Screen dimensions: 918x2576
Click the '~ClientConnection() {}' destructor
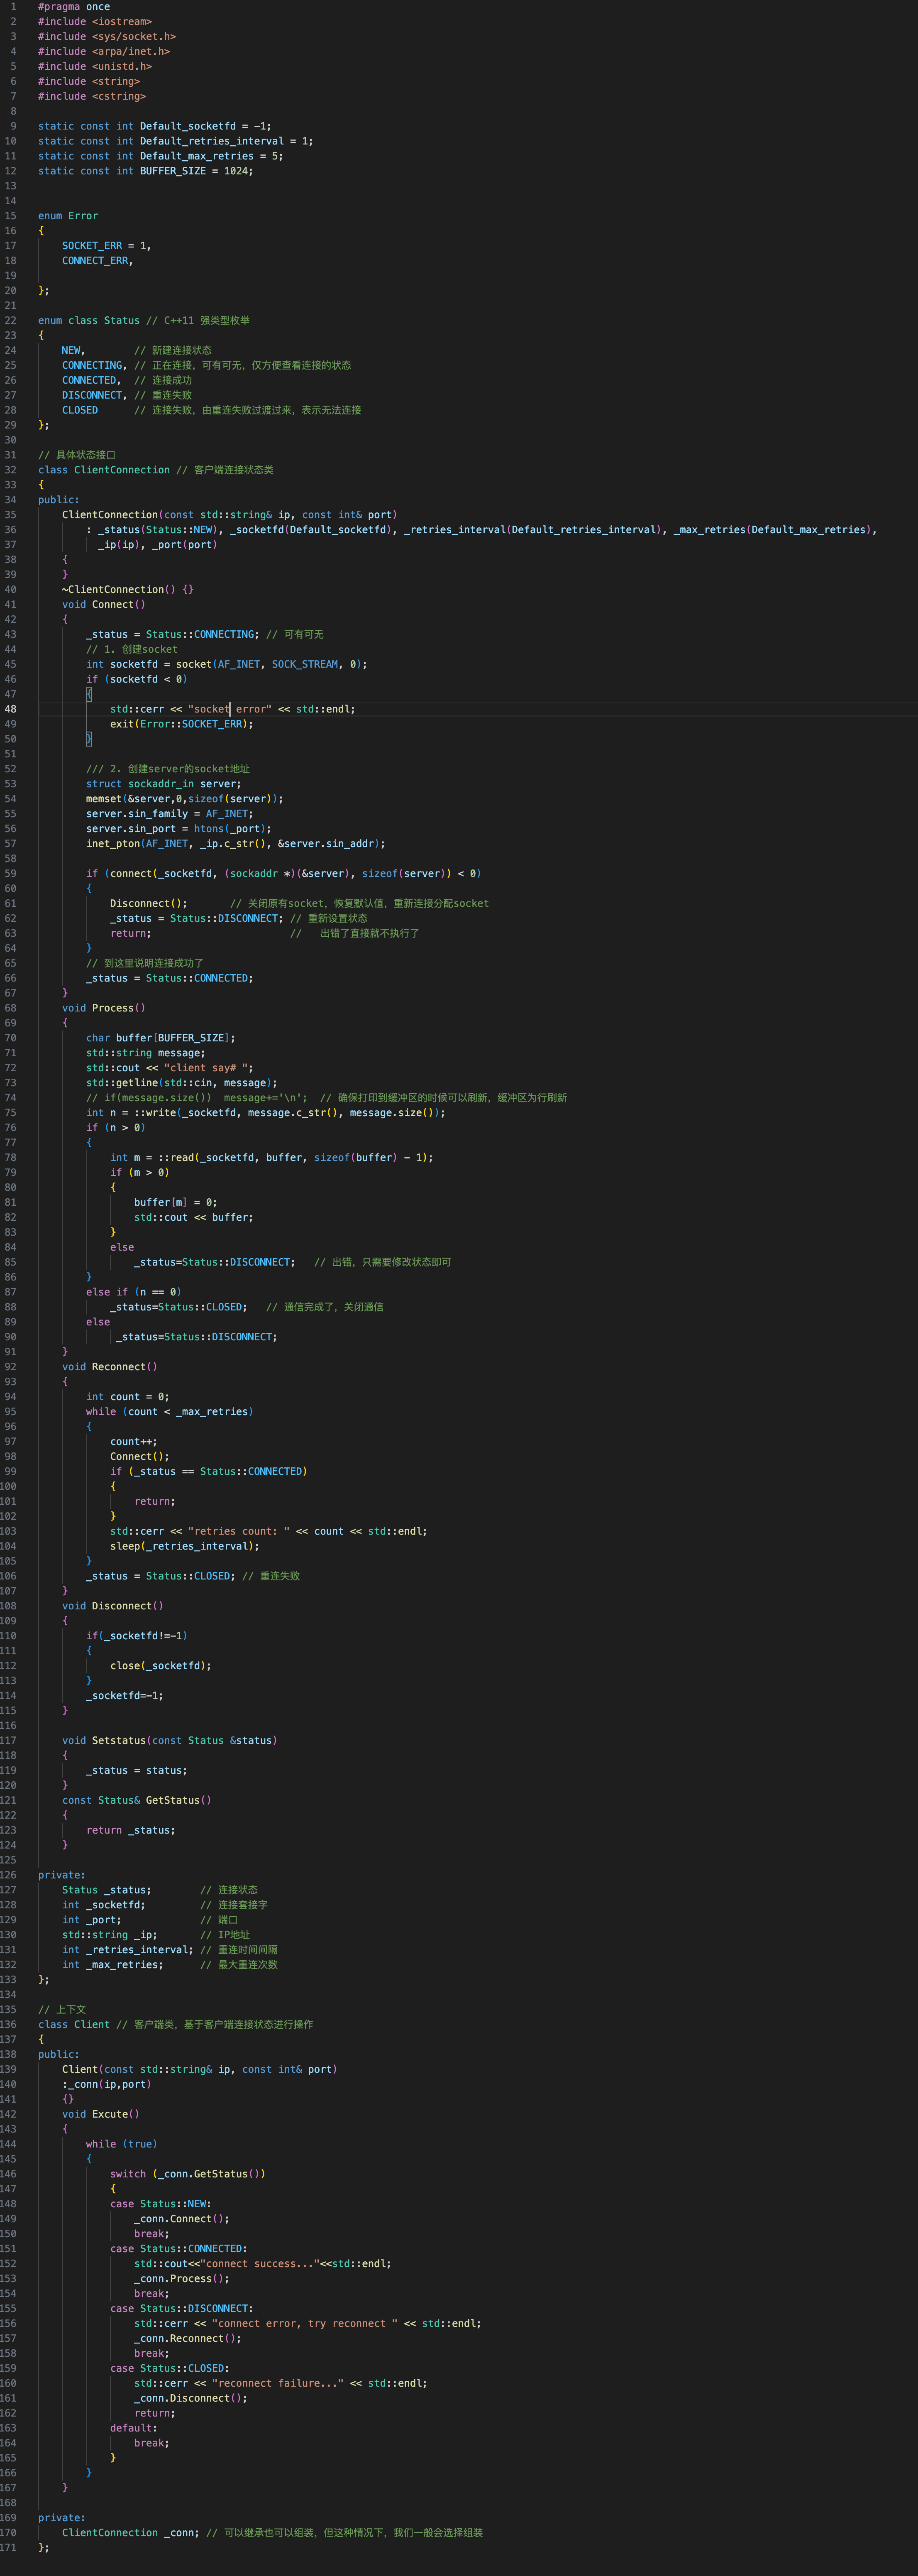(127, 590)
